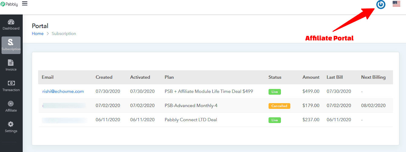Click the 08/02/2020 next billing date

coord(373,106)
